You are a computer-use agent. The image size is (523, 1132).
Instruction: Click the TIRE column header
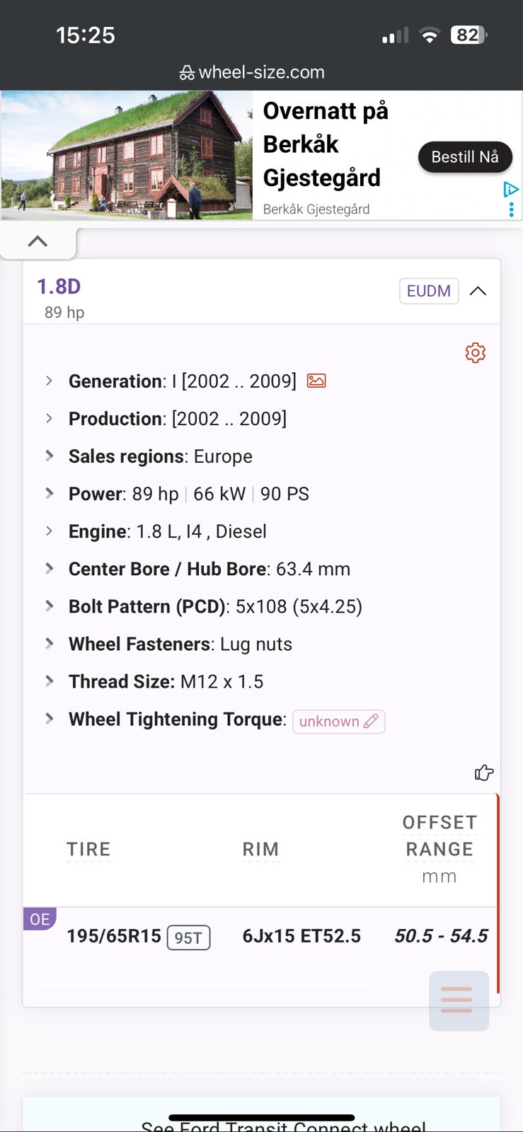[88, 849]
